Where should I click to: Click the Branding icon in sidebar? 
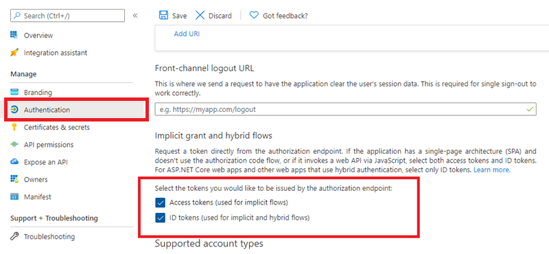(14, 92)
